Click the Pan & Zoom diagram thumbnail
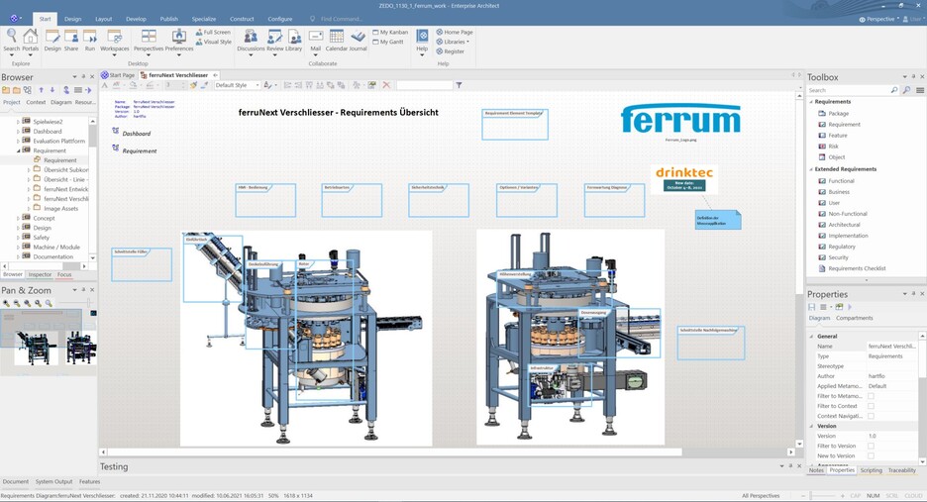 pos(48,342)
